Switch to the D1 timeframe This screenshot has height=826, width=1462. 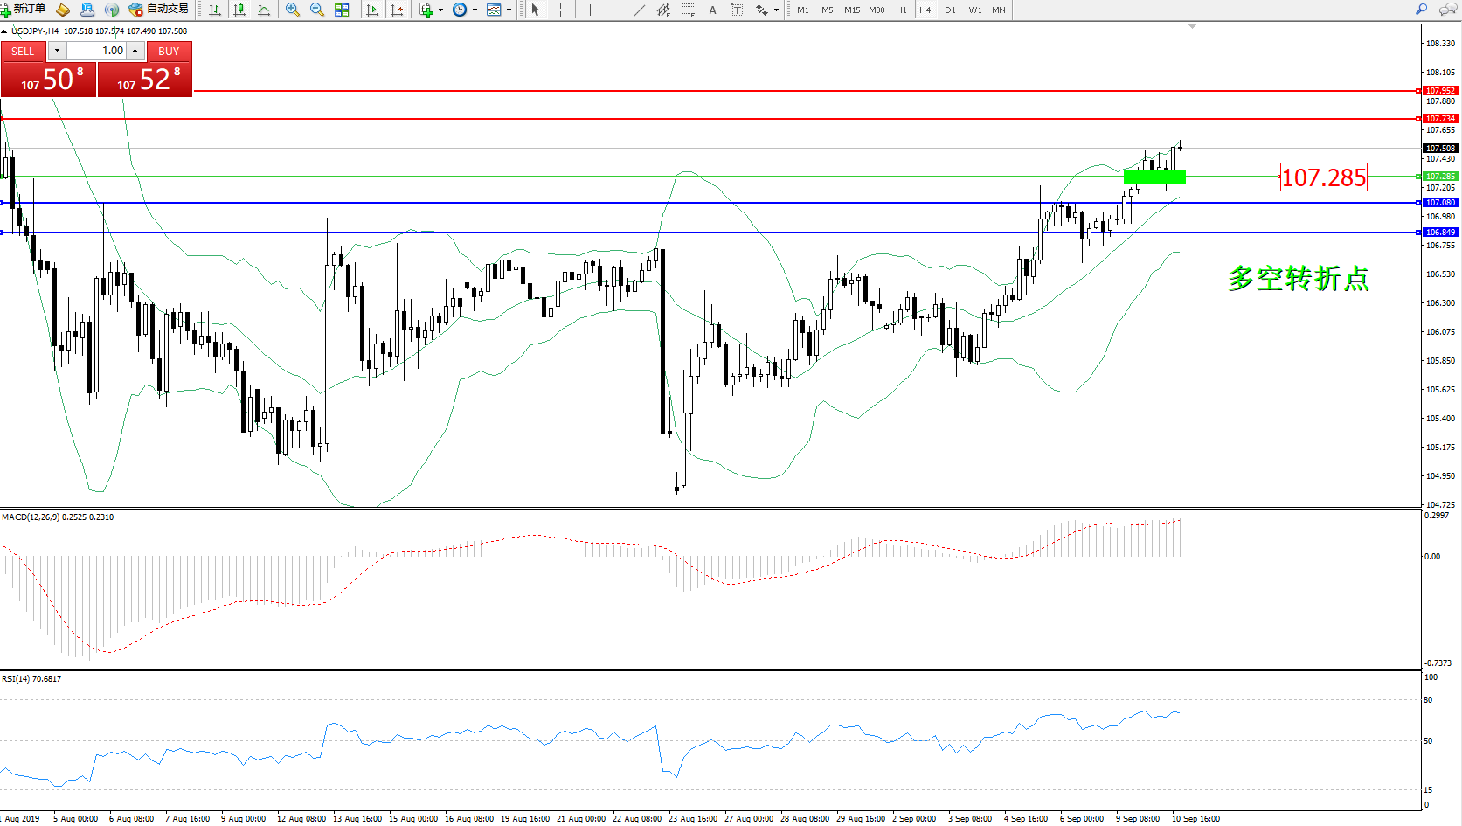coord(950,10)
